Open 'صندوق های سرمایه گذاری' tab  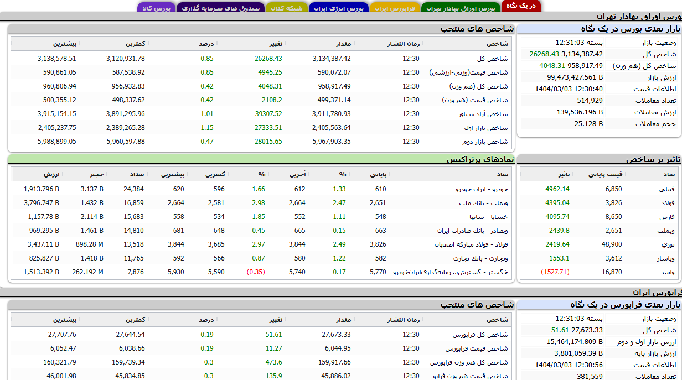pyautogui.click(x=220, y=8)
